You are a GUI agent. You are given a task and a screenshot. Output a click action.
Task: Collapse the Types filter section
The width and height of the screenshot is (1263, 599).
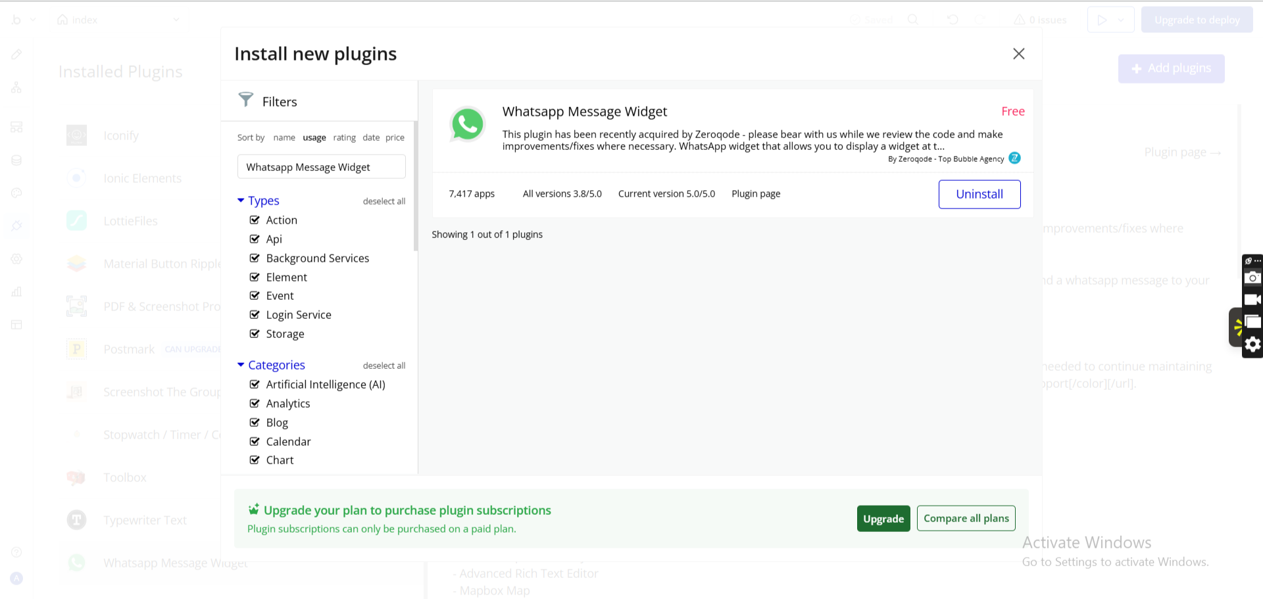(x=241, y=201)
